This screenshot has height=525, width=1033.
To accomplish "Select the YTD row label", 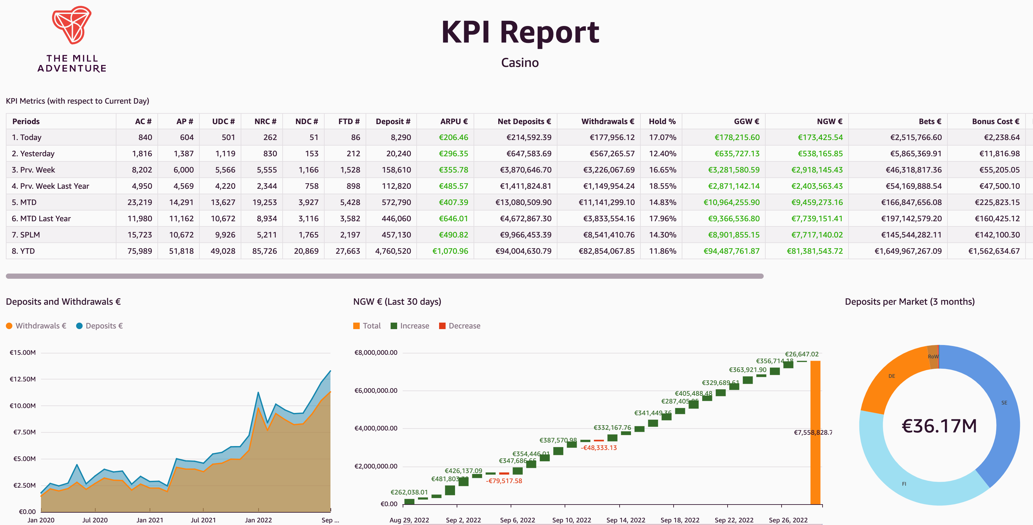I will pyautogui.click(x=23, y=251).
